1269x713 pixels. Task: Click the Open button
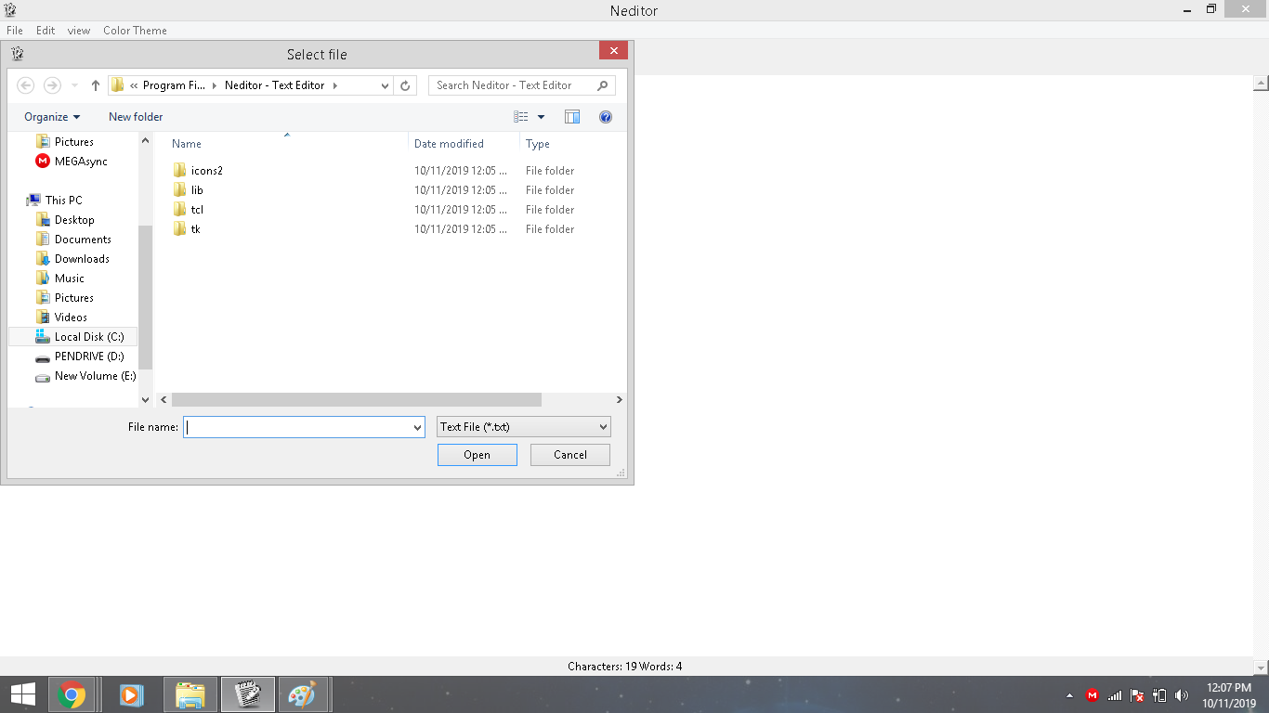[478, 455]
